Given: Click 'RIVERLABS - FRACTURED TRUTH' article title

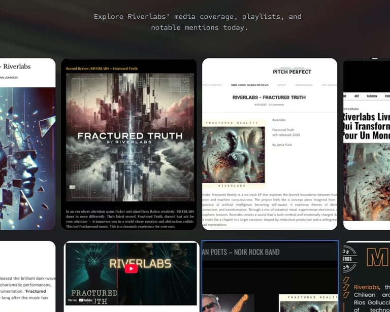Looking at the screenshot, I should tap(269, 97).
